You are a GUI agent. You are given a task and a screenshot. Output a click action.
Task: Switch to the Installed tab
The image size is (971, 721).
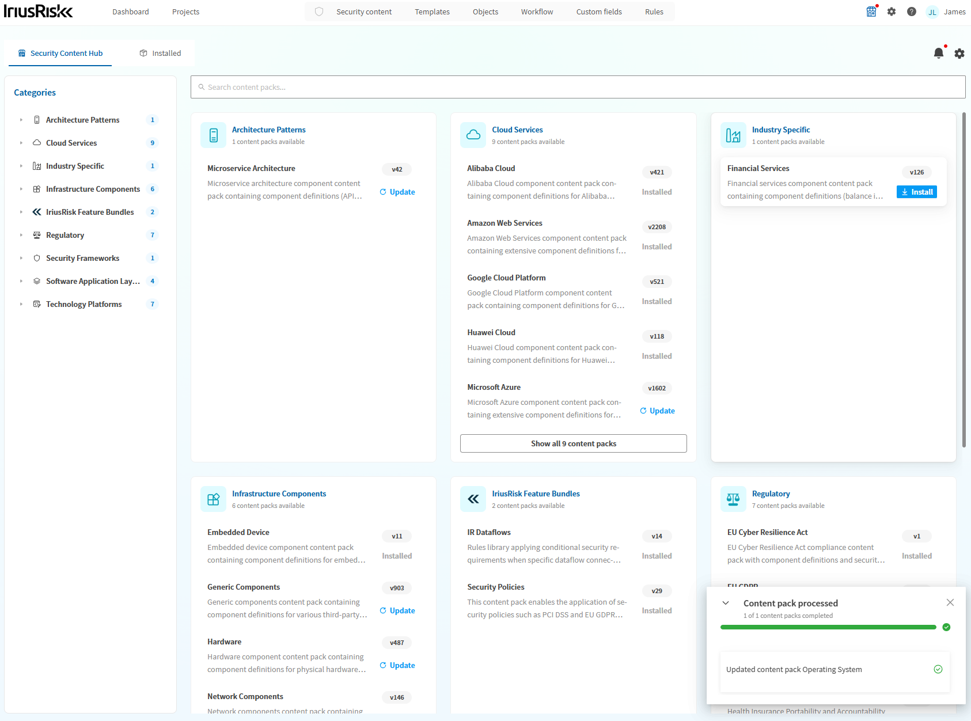160,53
